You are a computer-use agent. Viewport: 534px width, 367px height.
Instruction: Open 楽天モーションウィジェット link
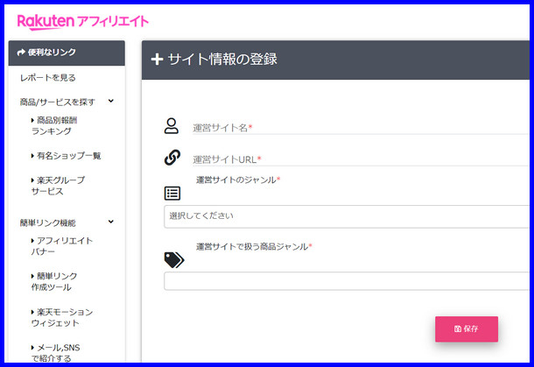click(61, 317)
